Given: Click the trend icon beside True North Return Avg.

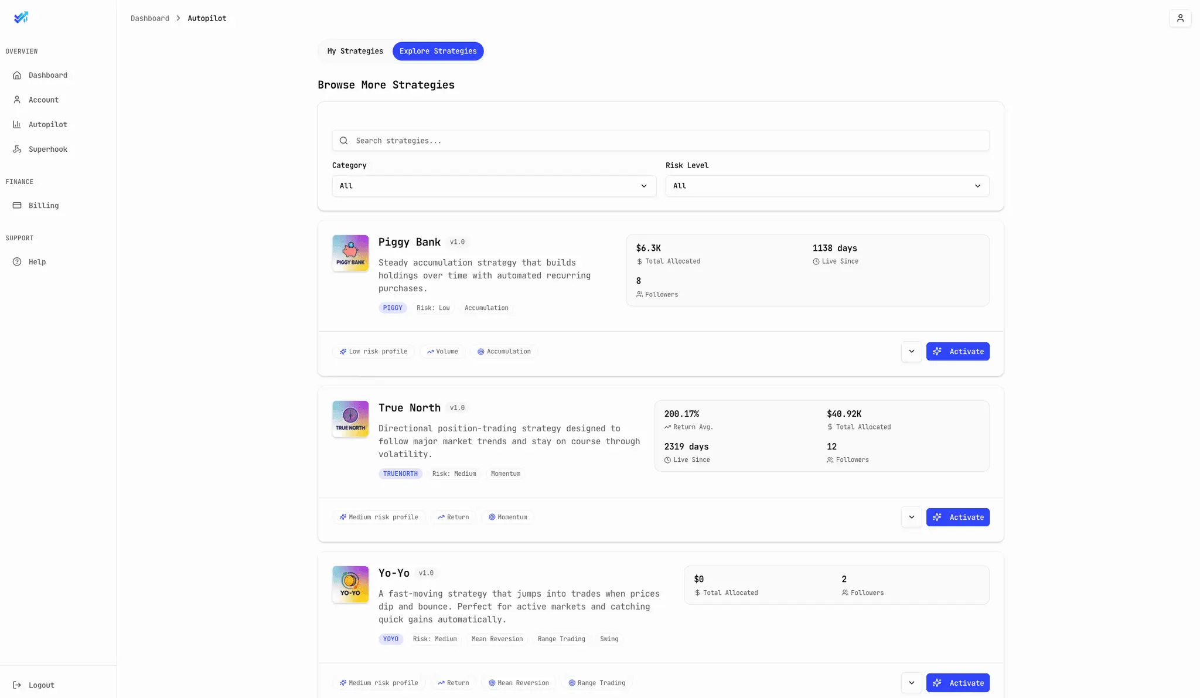Looking at the screenshot, I should tap(667, 427).
